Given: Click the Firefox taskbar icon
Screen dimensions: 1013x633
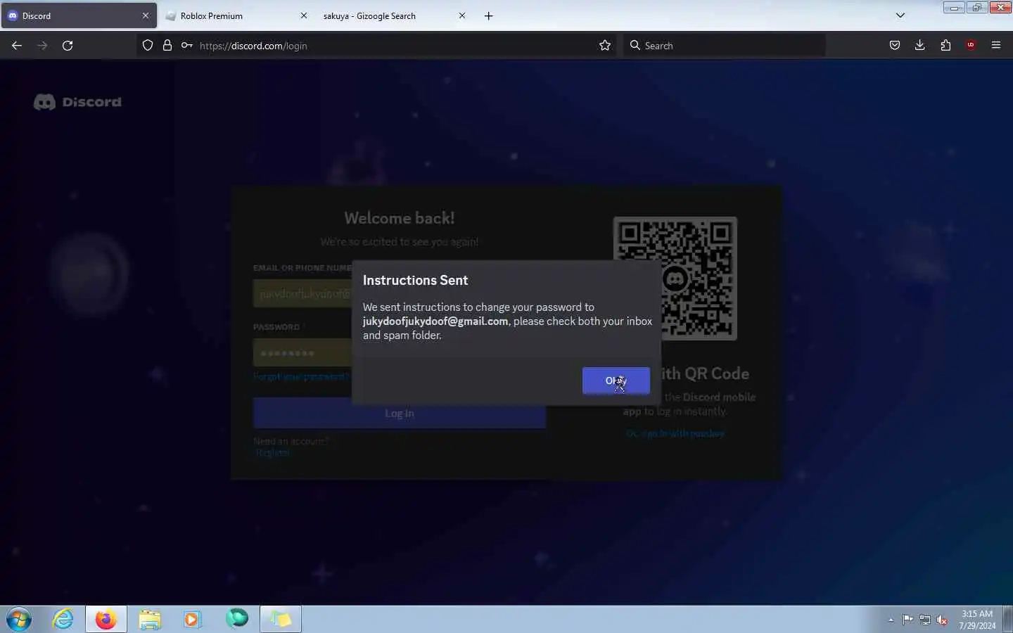Looking at the screenshot, I should coord(106,620).
